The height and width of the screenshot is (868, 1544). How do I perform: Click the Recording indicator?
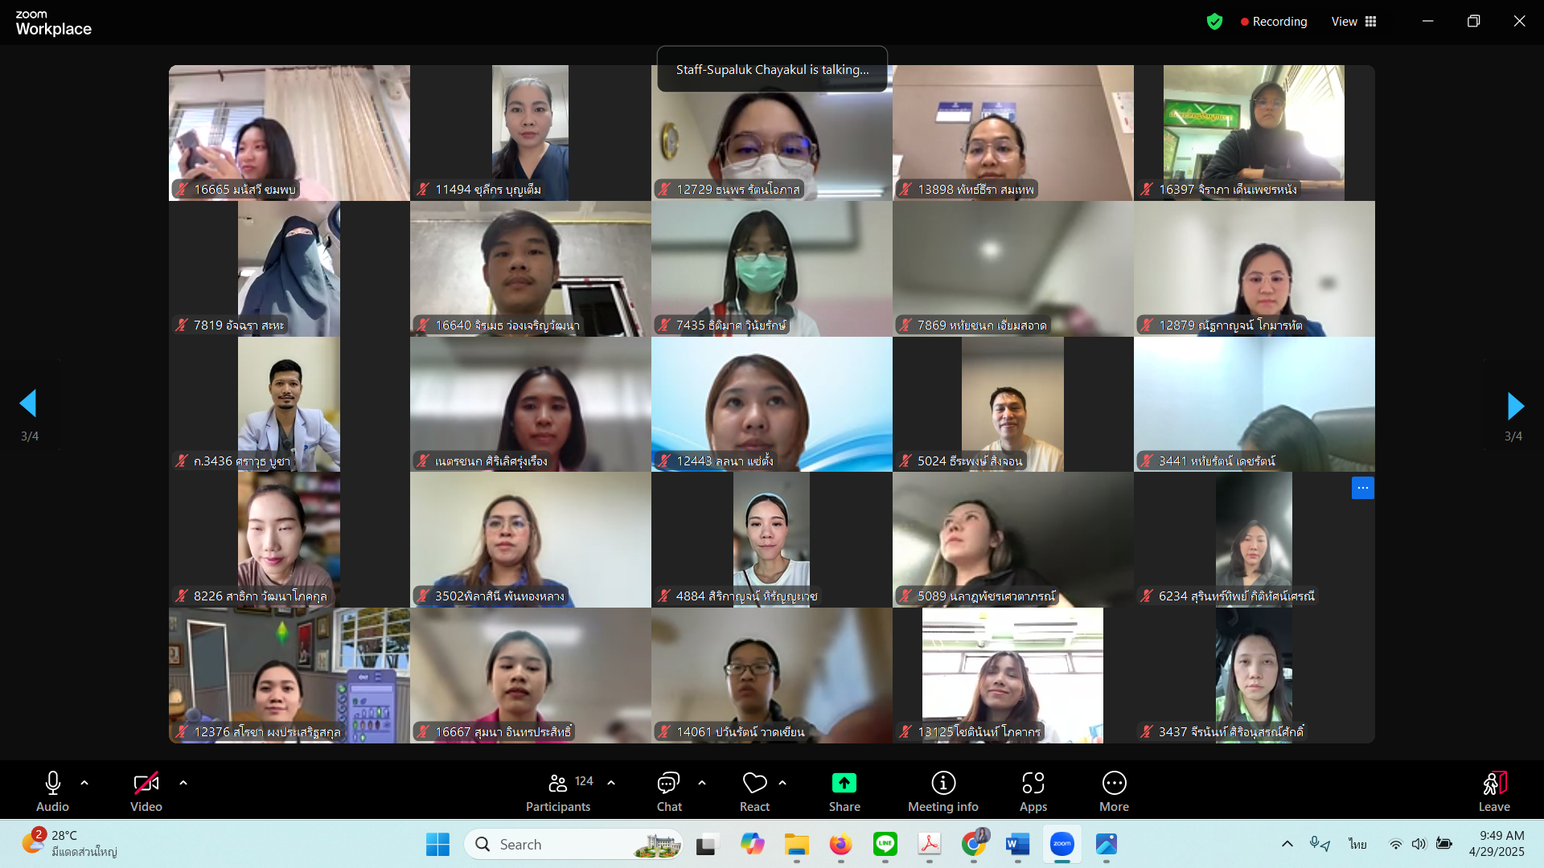tap(1274, 22)
